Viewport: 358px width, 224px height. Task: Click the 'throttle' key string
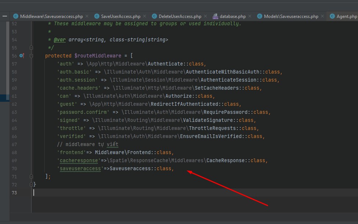72,128
